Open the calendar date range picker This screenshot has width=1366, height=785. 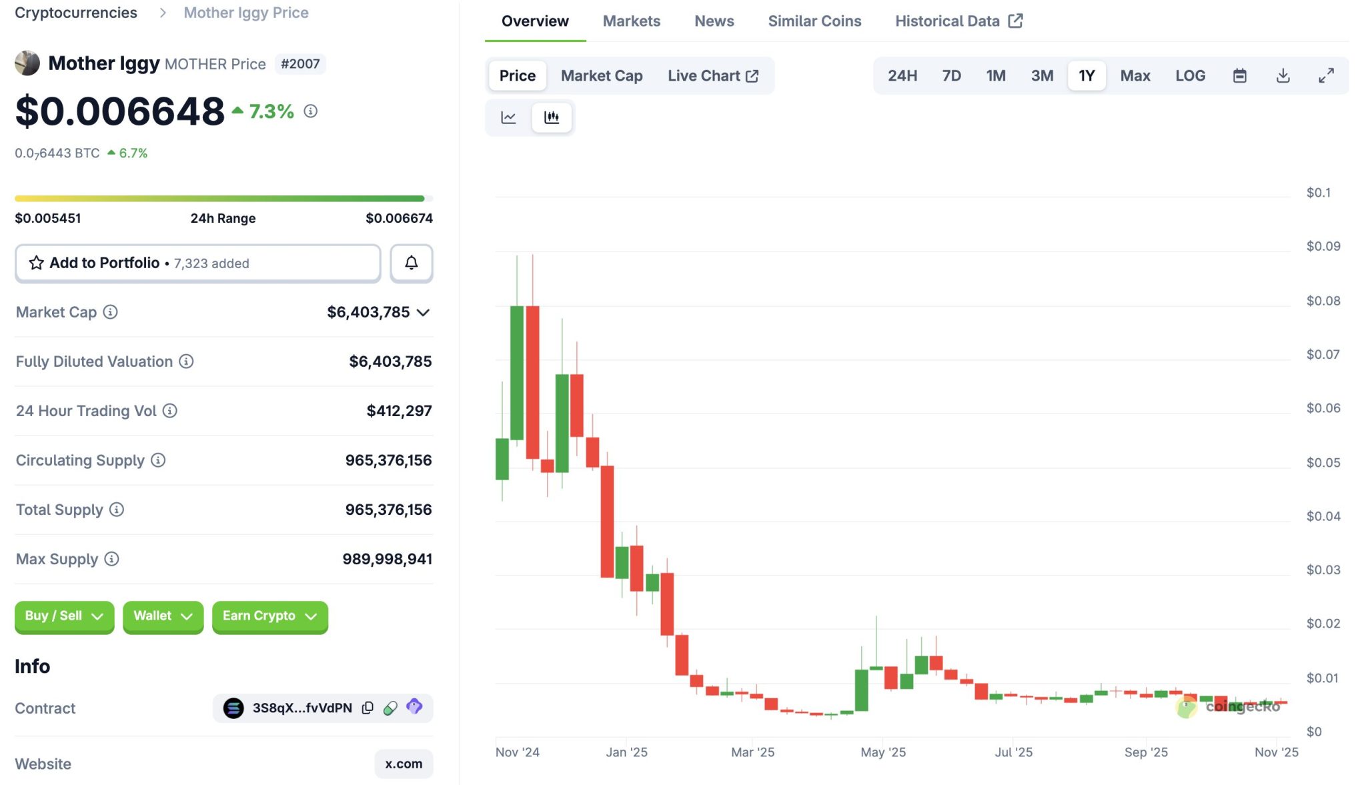pyautogui.click(x=1239, y=76)
